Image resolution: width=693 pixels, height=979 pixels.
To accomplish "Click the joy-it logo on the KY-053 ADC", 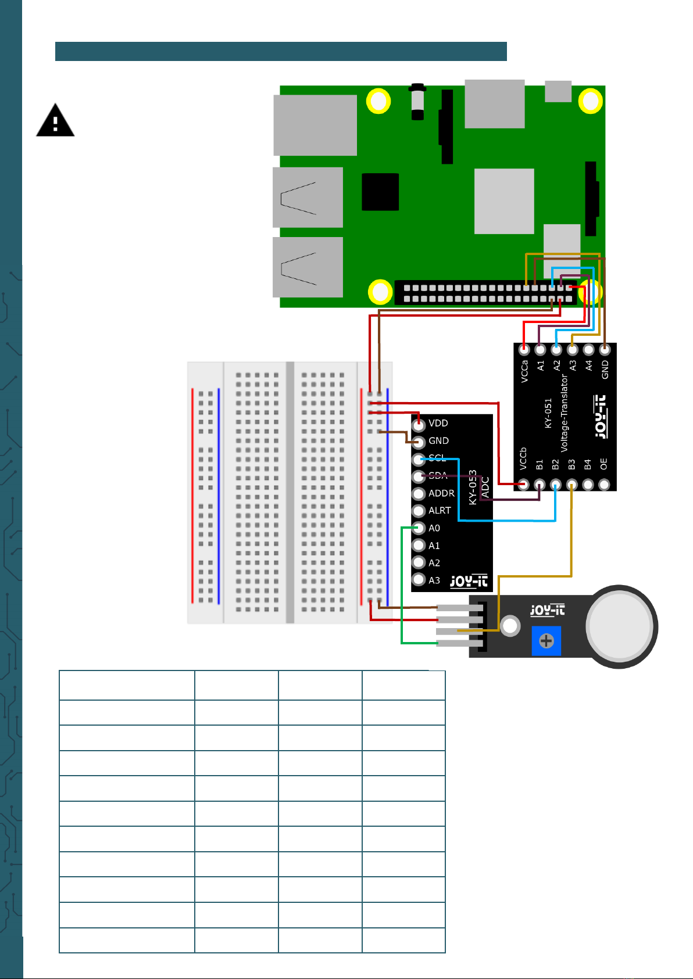I will click(469, 581).
